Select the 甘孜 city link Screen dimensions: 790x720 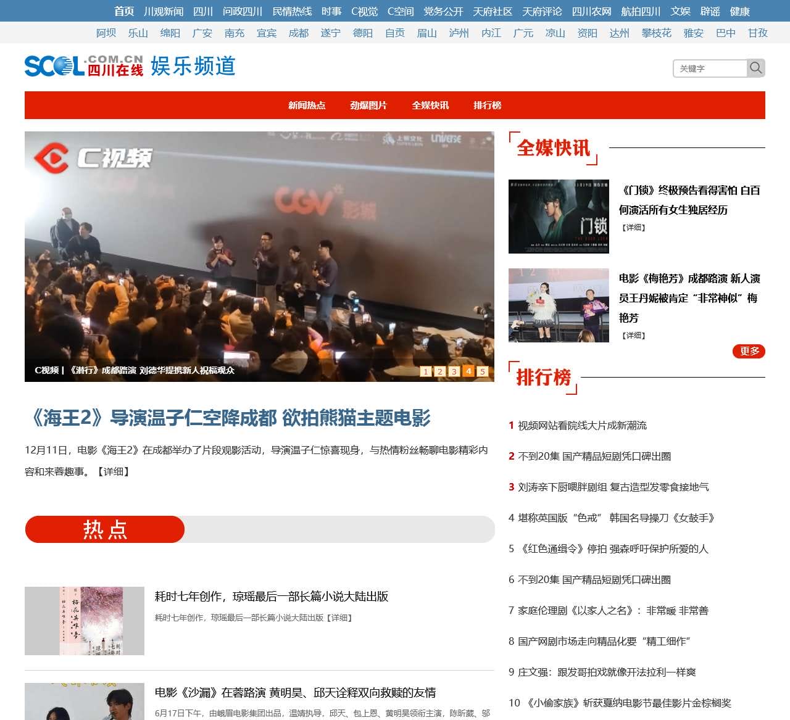pyautogui.click(x=758, y=33)
